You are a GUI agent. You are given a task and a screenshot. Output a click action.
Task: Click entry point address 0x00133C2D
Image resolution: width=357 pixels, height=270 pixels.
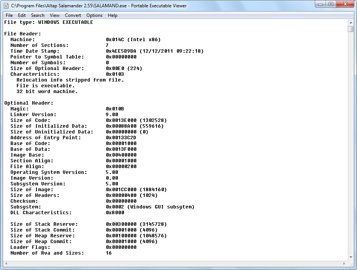click(121, 138)
